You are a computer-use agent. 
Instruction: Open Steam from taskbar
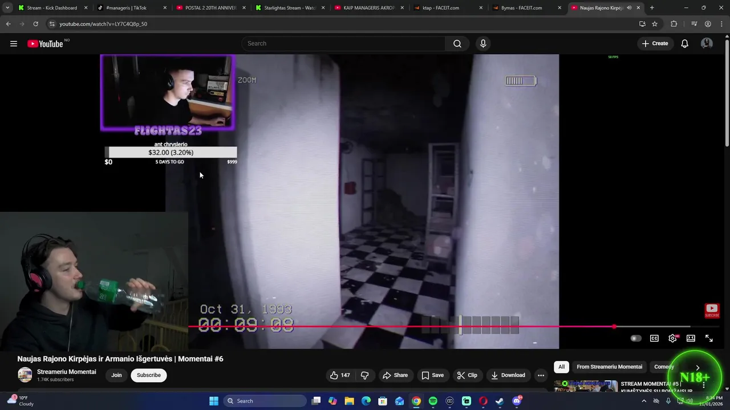click(x=500, y=401)
